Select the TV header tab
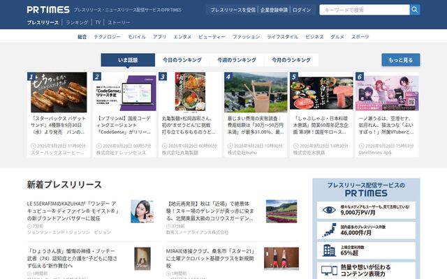The height and width of the screenshot is (279, 447). point(98,22)
